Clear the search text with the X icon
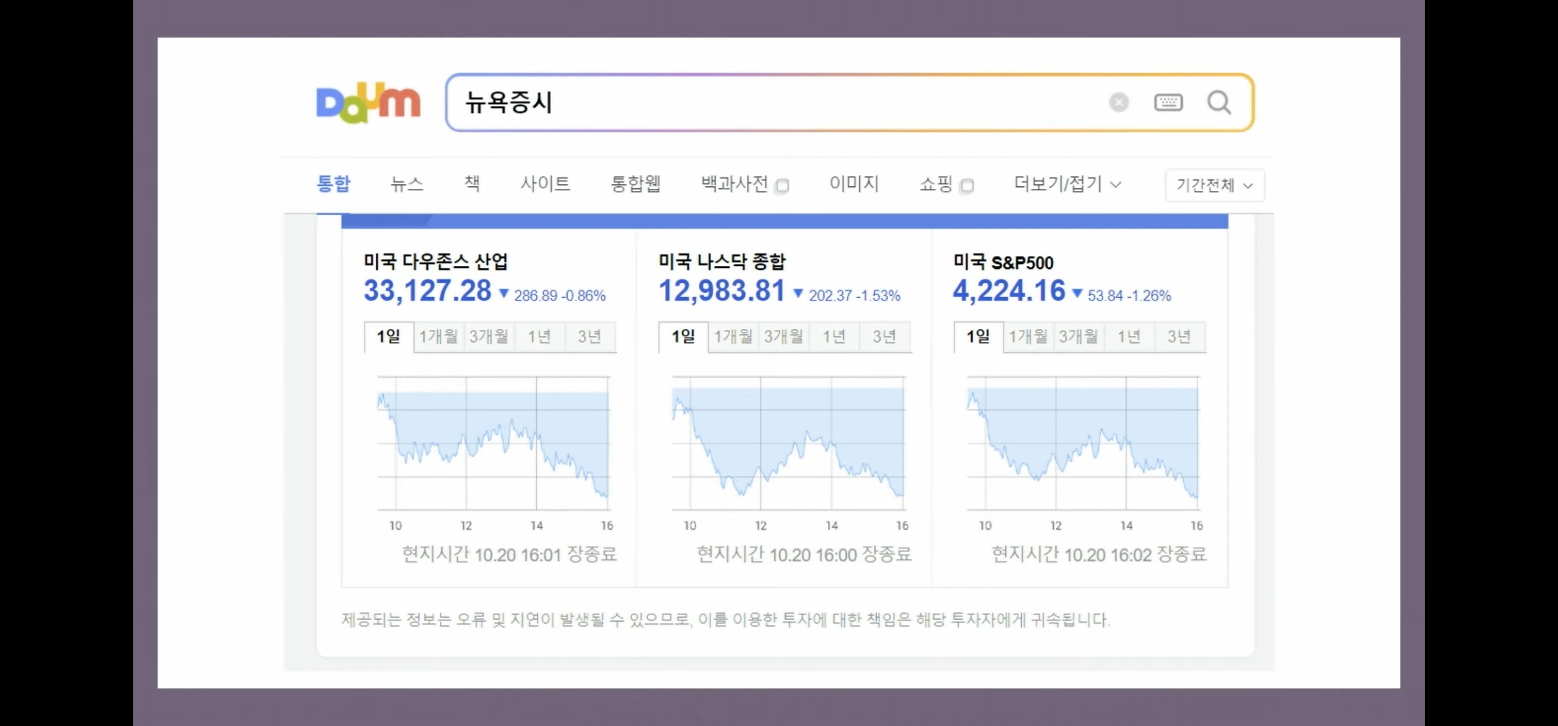The height and width of the screenshot is (726, 1558). [x=1119, y=102]
